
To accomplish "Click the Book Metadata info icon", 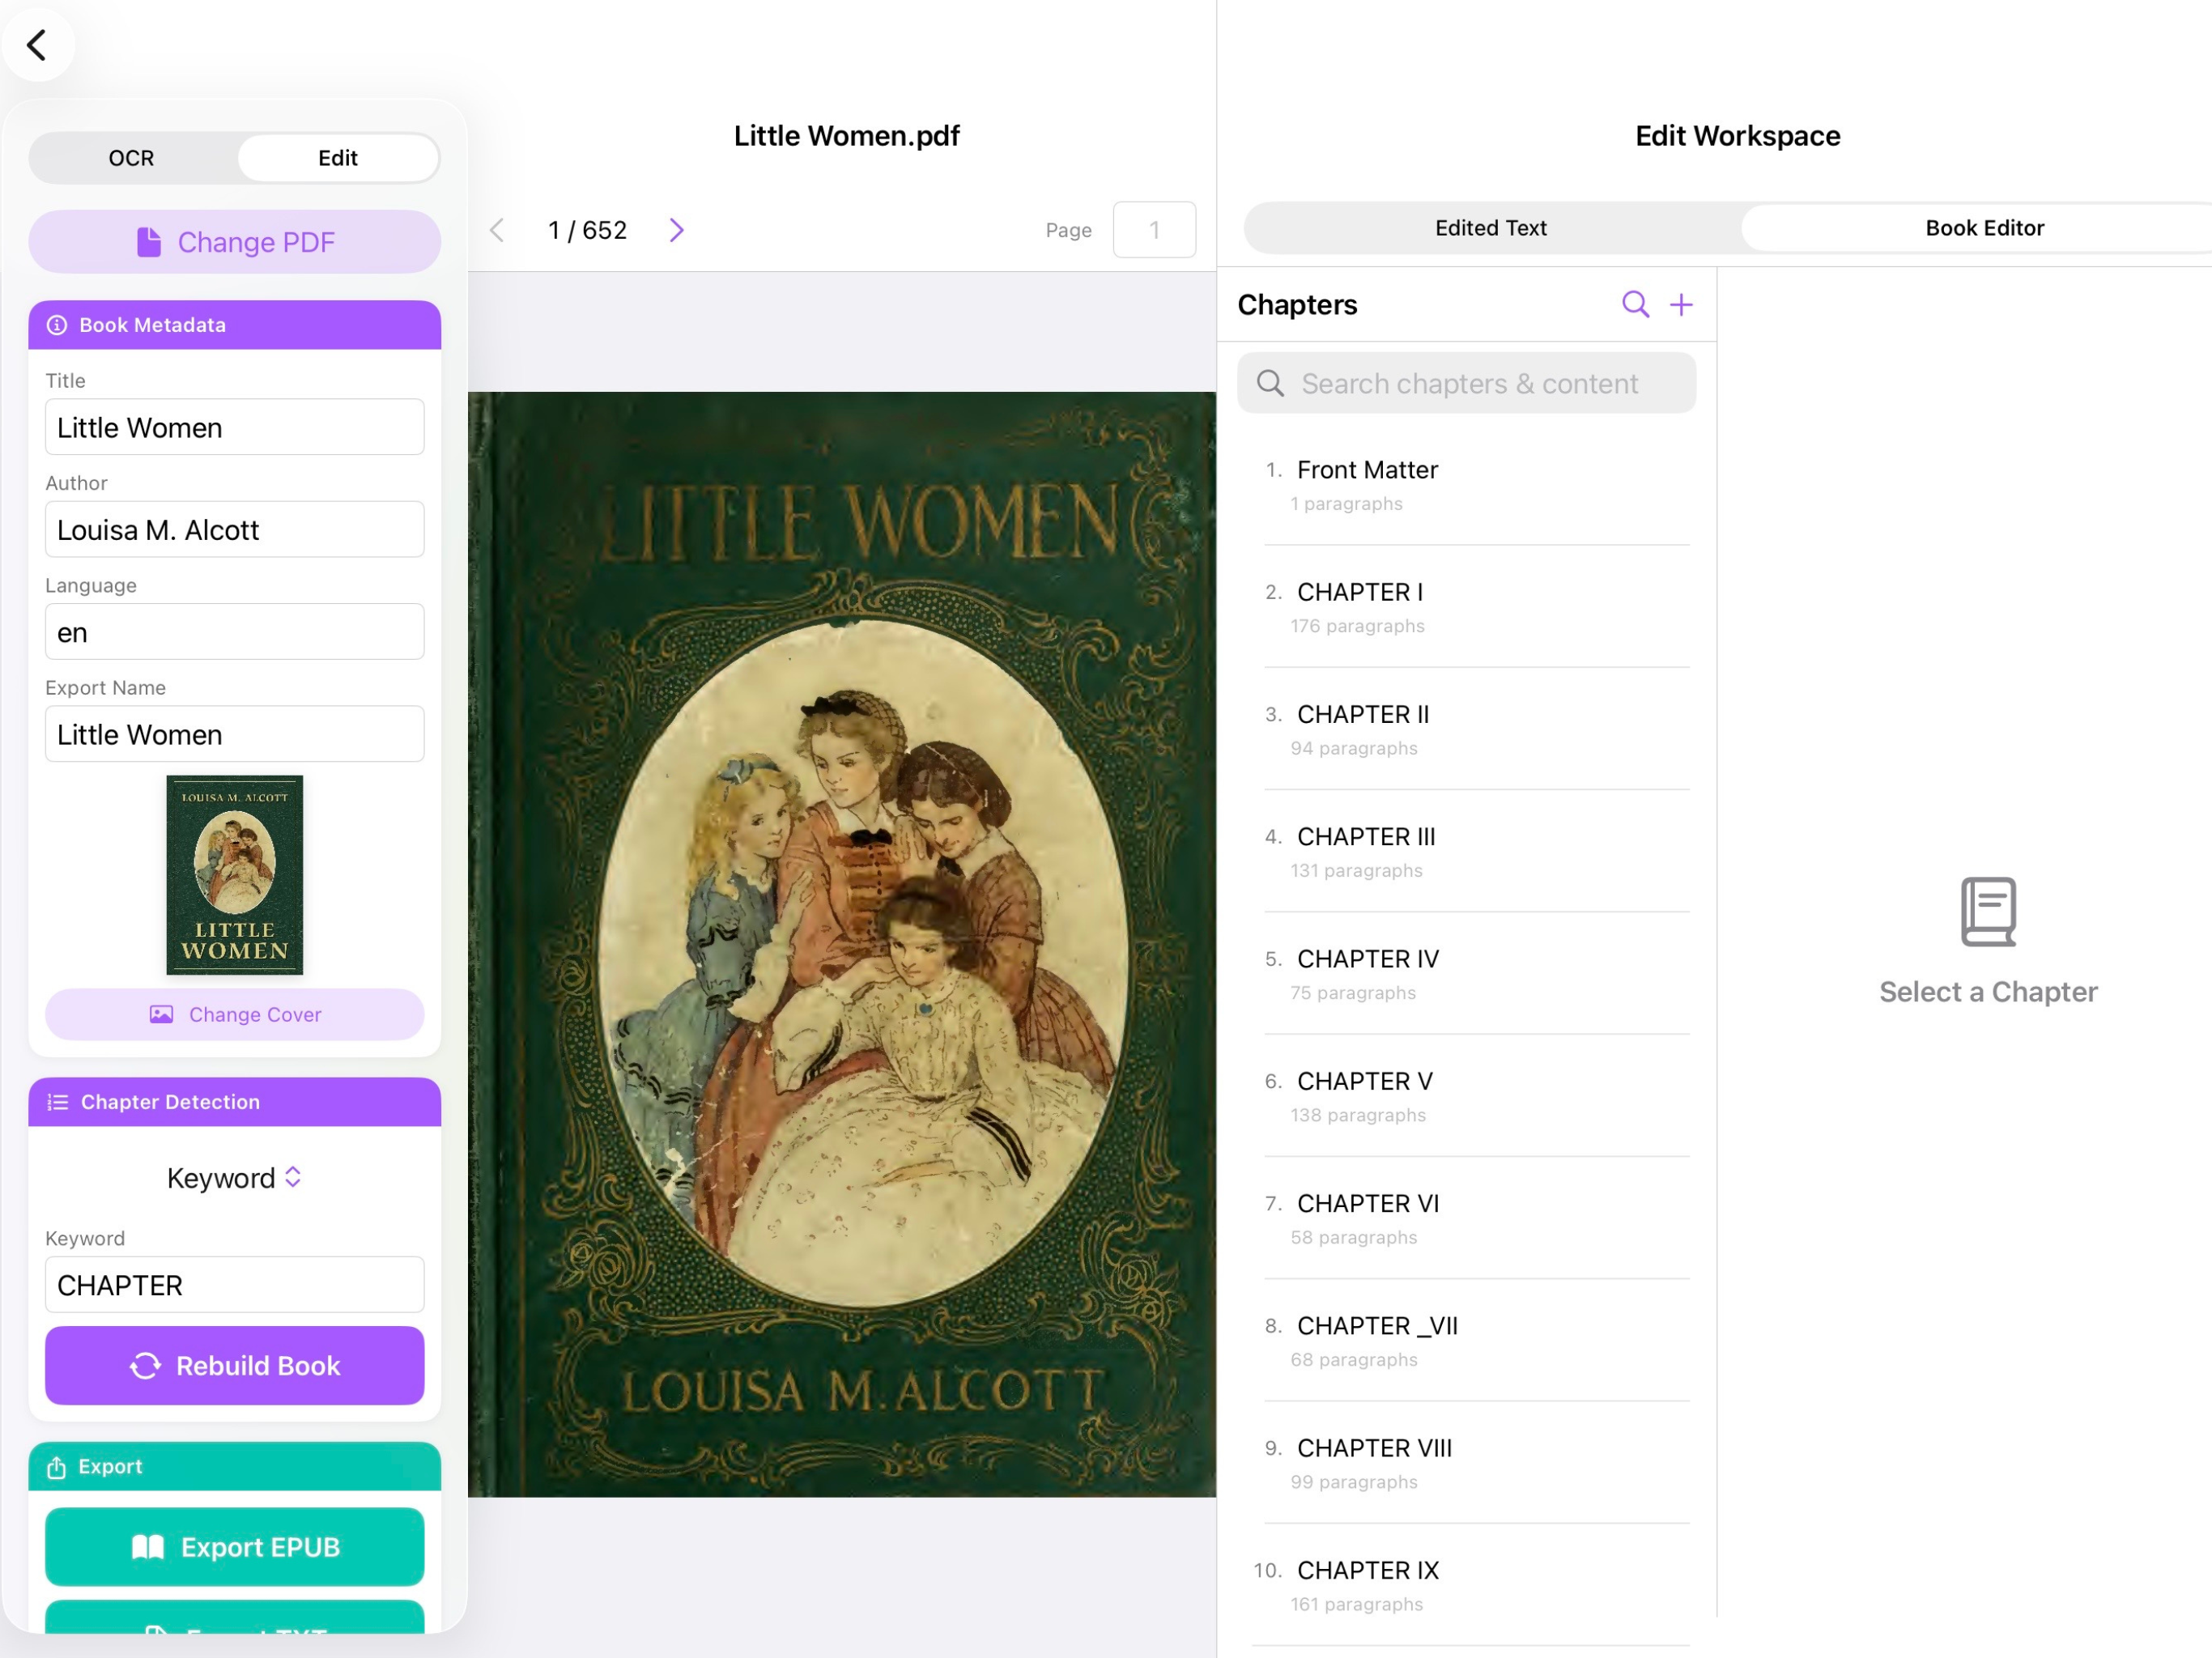I will click(57, 325).
